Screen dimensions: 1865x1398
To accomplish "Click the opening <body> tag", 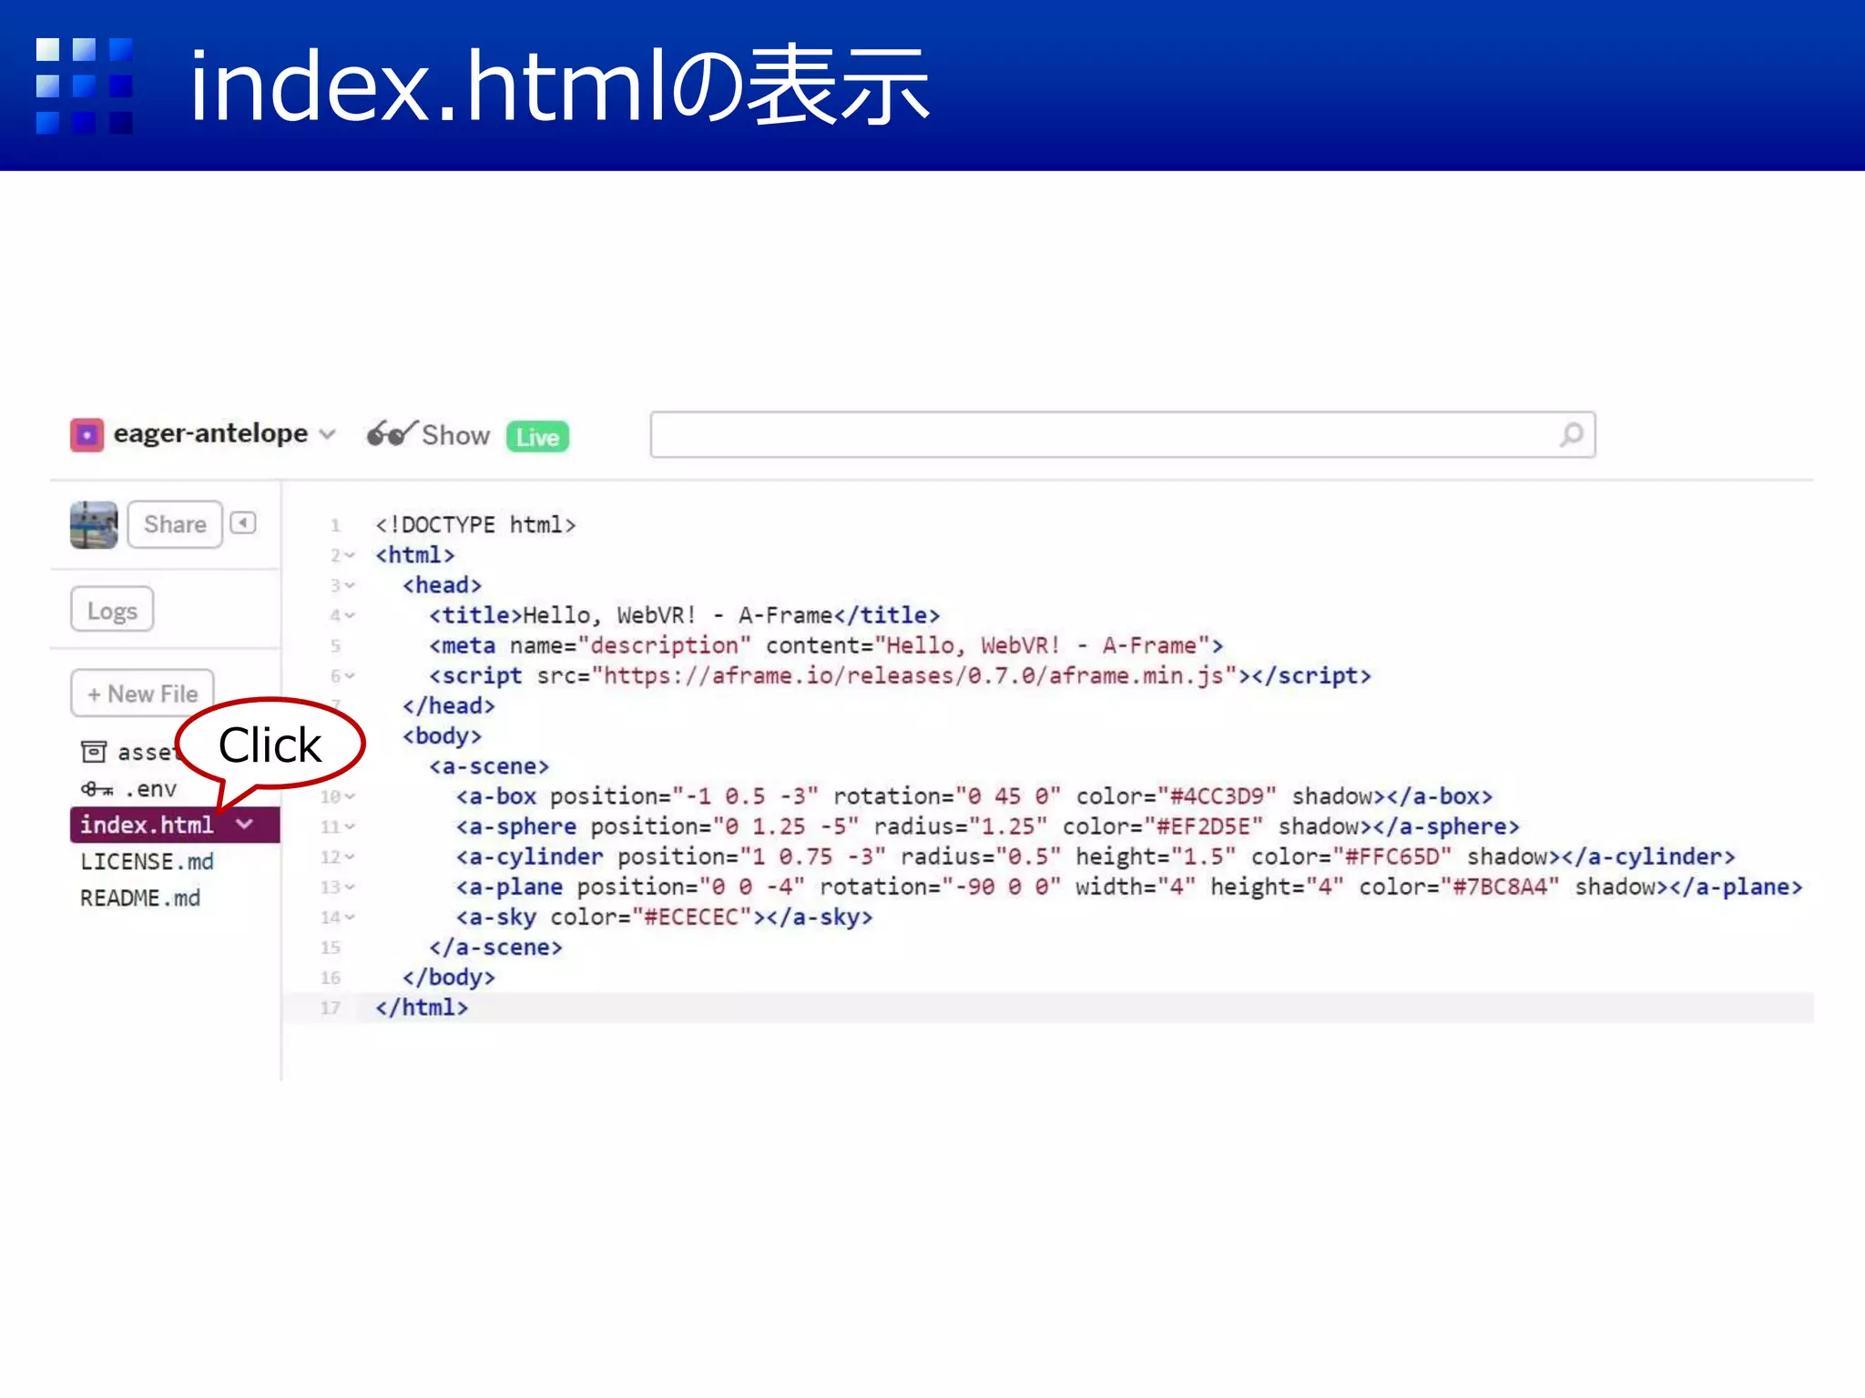I will 442,735.
